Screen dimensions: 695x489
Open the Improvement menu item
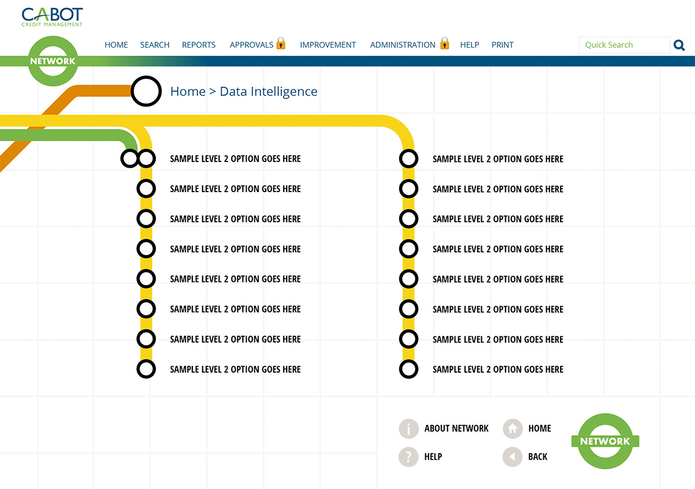click(328, 45)
